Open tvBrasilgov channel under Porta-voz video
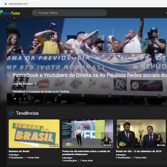Viewport: 167px width, 167px height. coord(67,158)
